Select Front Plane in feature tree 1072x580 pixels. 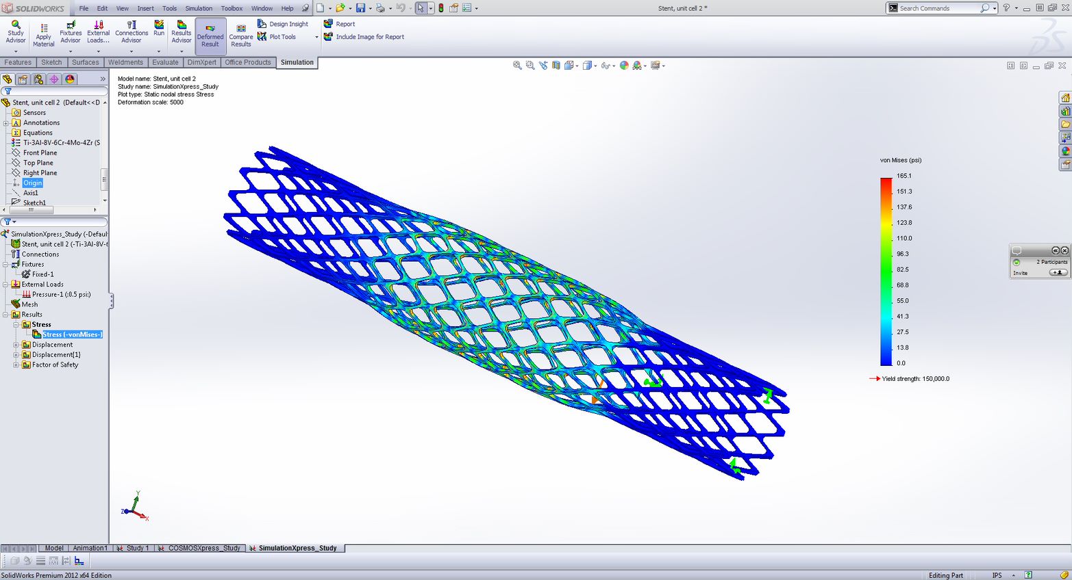point(34,153)
